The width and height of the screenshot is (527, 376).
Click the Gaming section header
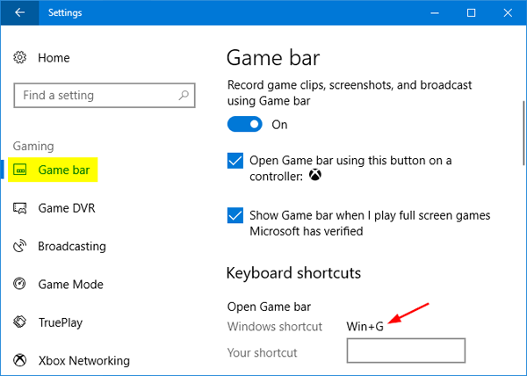33,146
